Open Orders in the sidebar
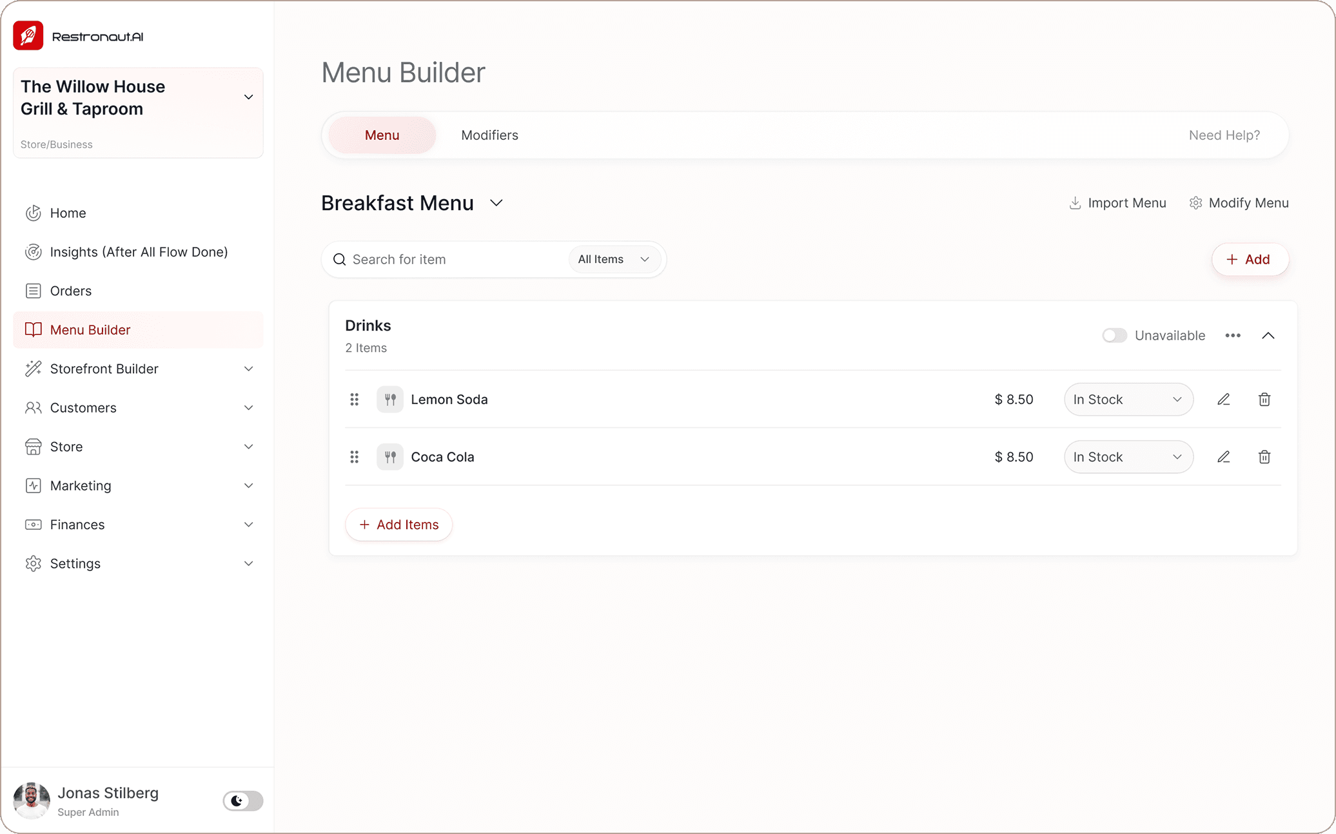The width and height of the screenshot is (1336, 834). pos(71,291)
